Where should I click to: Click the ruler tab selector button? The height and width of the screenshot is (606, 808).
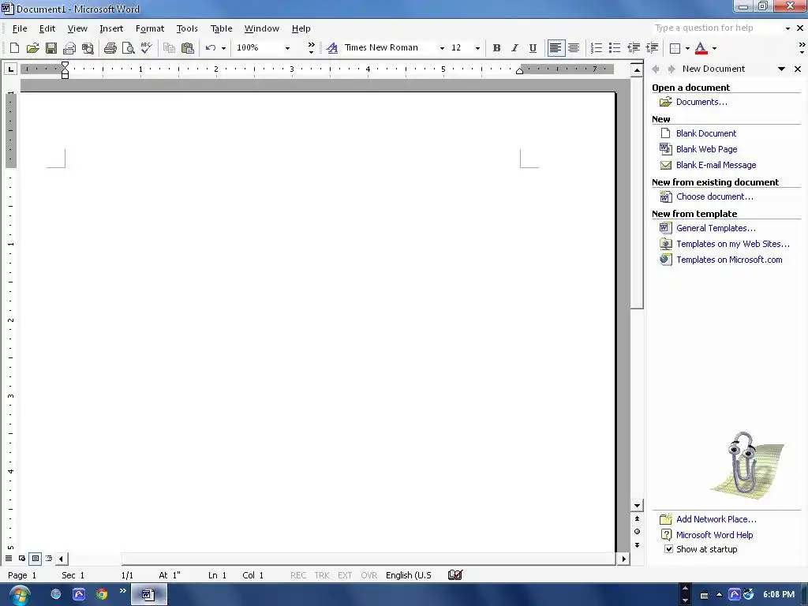point(11,69)
